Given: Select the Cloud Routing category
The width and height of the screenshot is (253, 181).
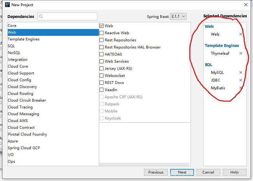Looking at the screenshot, I should coord(53,93).
